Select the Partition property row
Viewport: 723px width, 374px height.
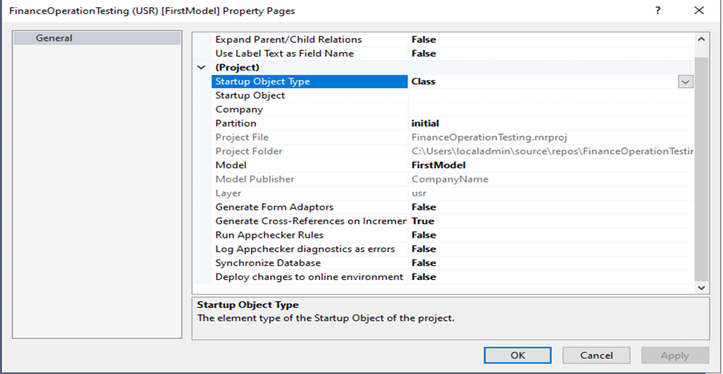[x=453, y=124]
